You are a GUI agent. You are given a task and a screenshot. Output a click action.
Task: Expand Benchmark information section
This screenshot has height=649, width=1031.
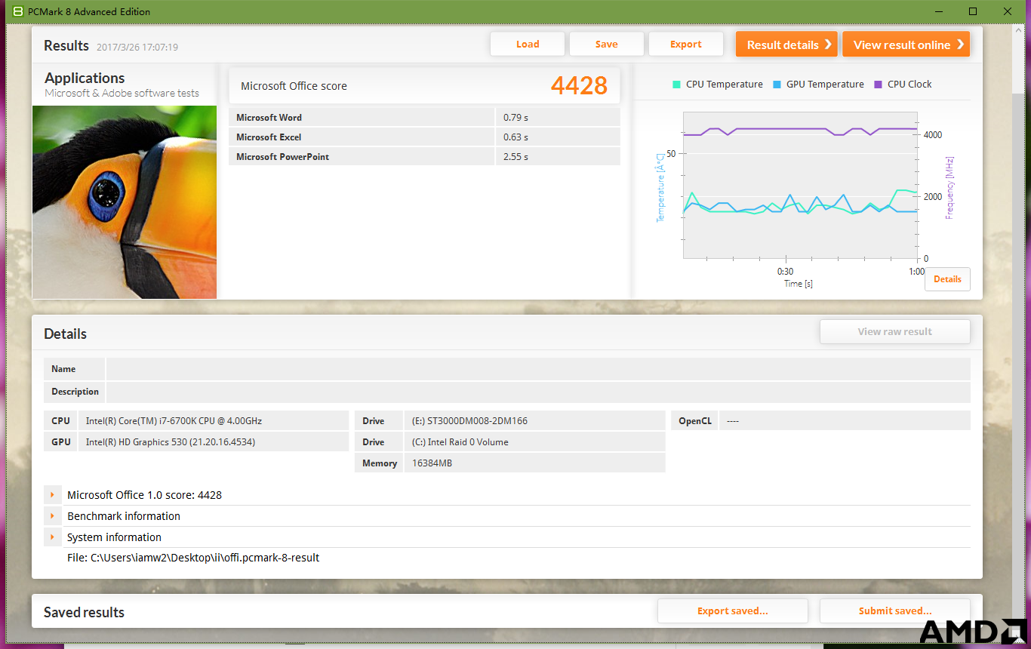point(53,516)
